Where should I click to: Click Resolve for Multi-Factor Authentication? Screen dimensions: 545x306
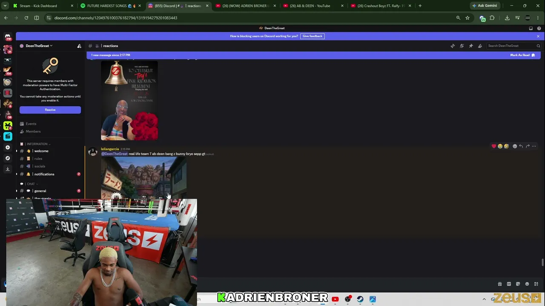coord(50,110)
